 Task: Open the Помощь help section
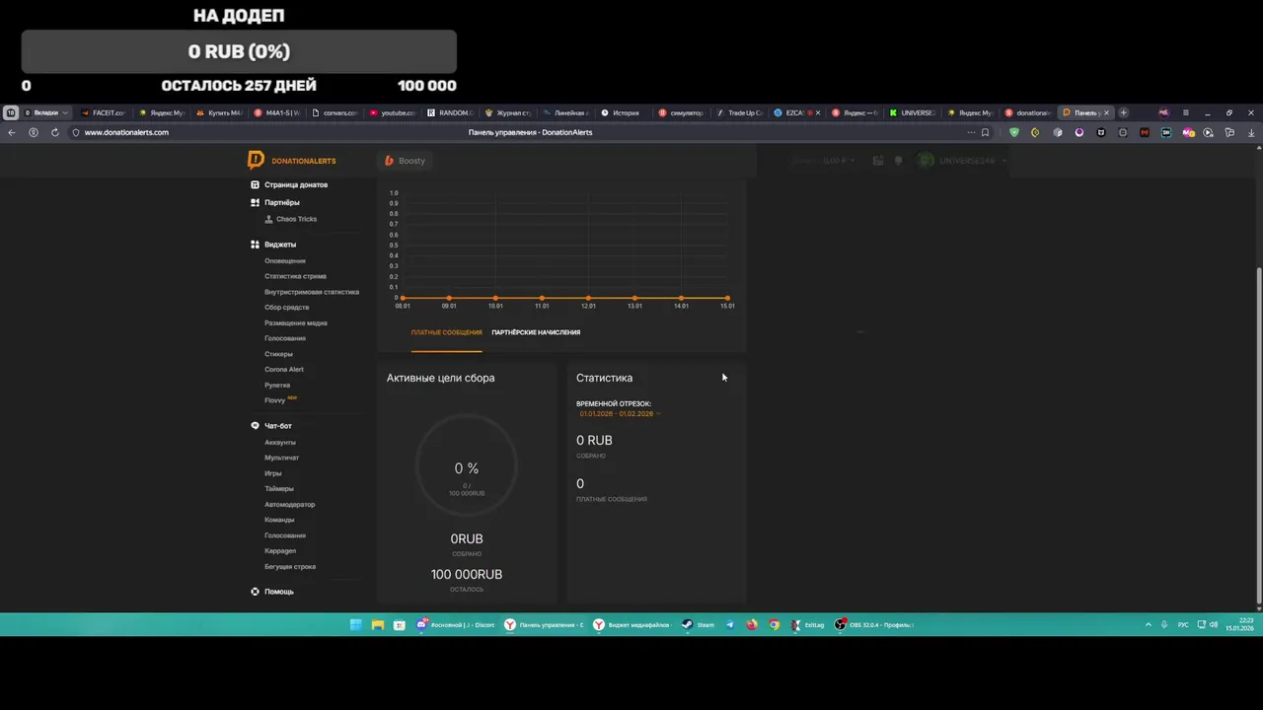pos(272,592)
